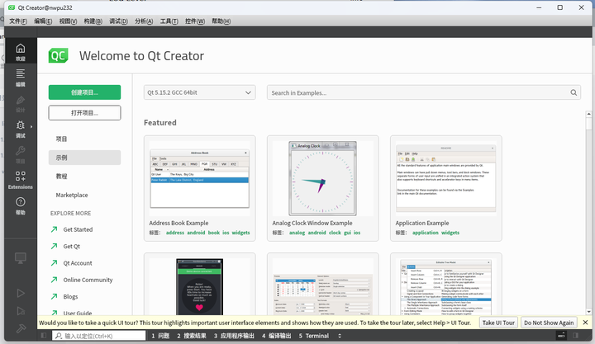
Task: Click the Take UI Tour button
Action: (x=498, y=323)
